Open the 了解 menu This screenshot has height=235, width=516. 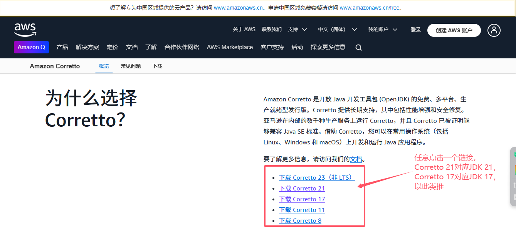click(x=151, y=47)
